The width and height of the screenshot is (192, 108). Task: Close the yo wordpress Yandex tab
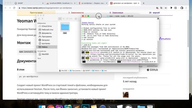click(106, 3)
